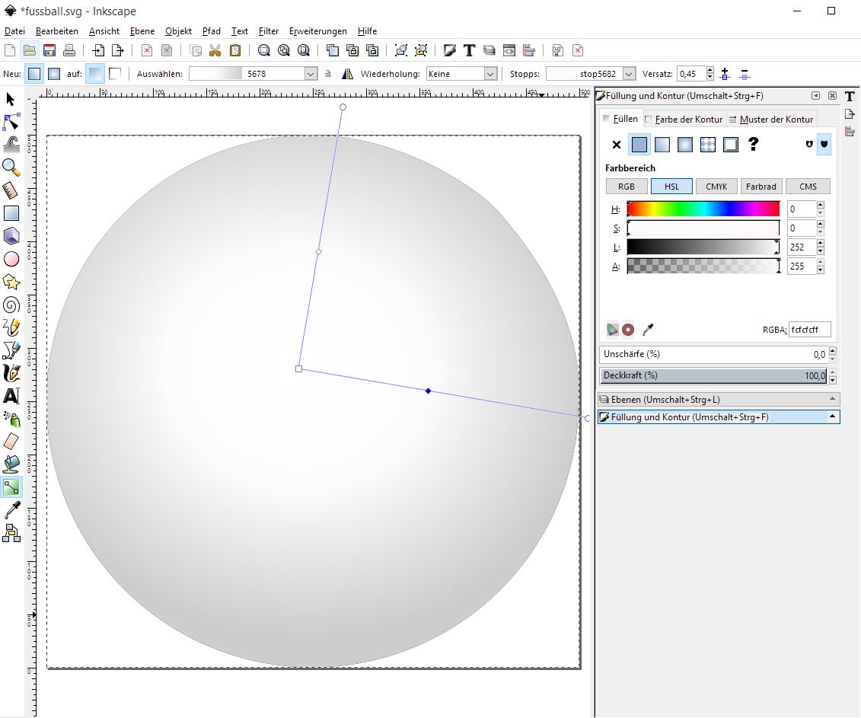
Task: Click the Farbrad button
Action: (761, 187)
